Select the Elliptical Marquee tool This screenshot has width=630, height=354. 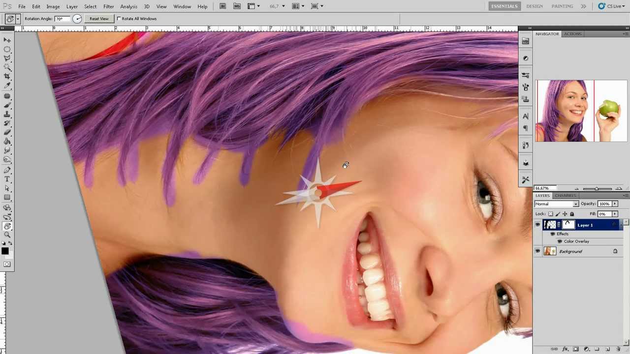point(7,49)
